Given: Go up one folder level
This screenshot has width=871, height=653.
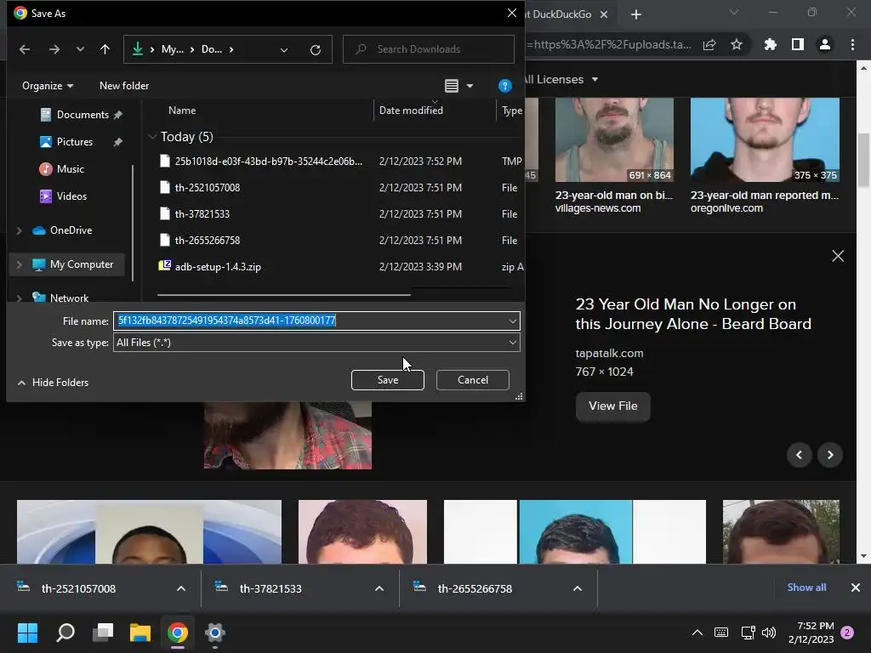Looking at the screenshot, I should pos(105,49).
